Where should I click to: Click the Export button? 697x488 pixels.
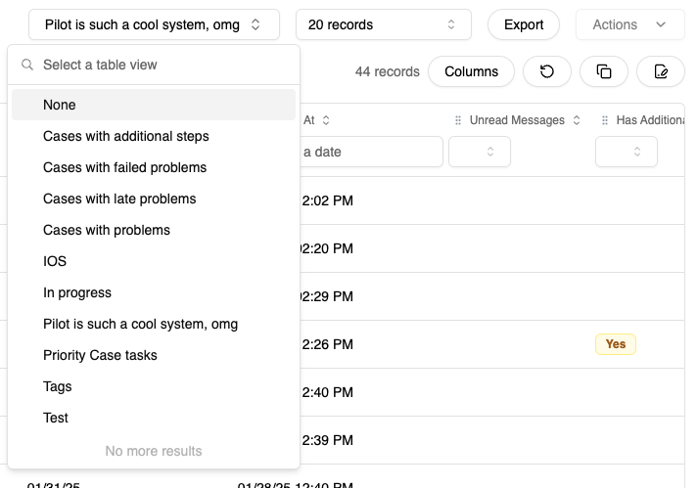(x=524, y=24)
